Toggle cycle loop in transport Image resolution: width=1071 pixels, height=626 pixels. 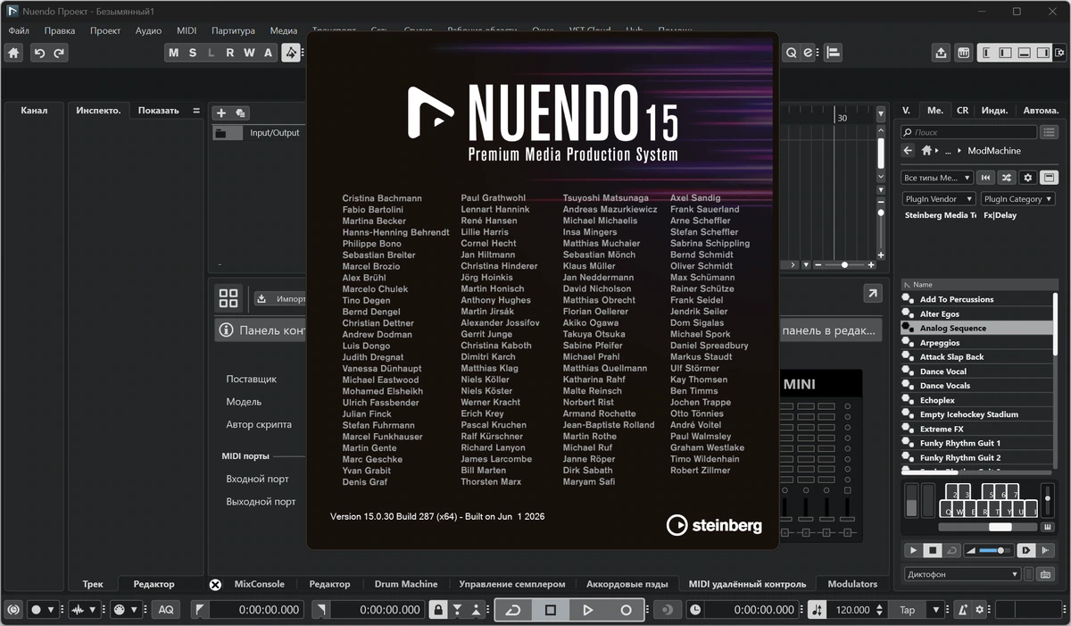(x=513, y=610)
